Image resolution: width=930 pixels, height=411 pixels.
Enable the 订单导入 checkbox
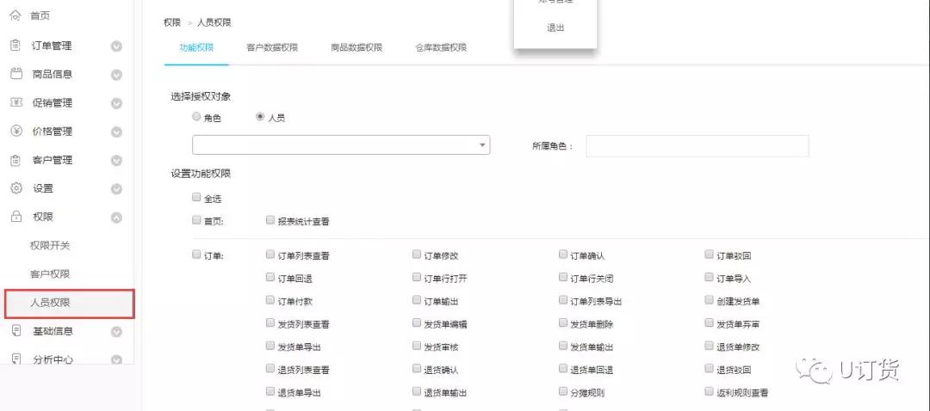pyautogui.click(x=710, y=277)
